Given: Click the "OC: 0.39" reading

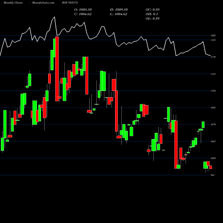Looking at the screenshot, I should [x=153, y=10].
